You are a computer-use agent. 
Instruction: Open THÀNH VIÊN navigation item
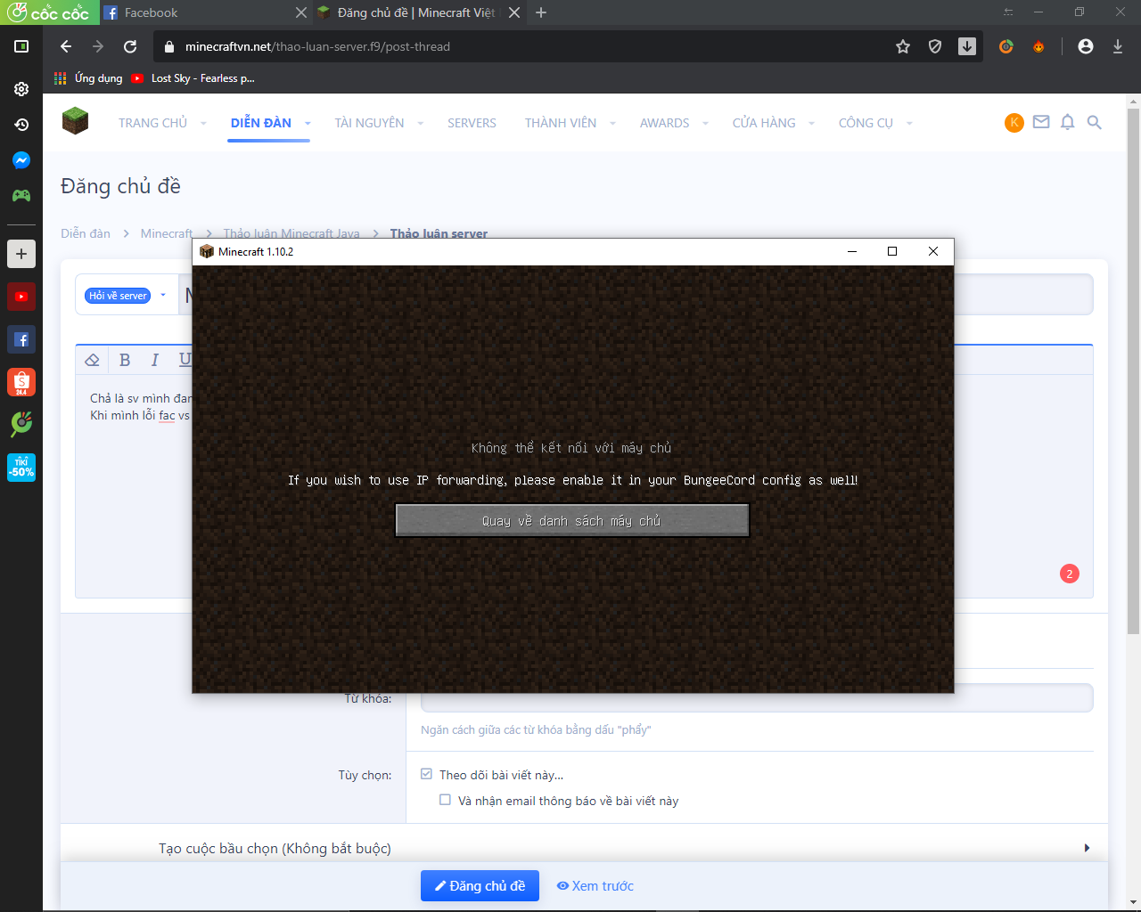tap(561, 123)
